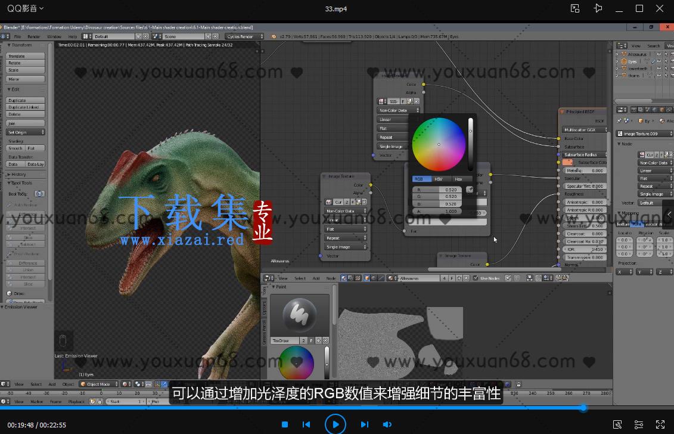
Task: Open the node editor Node menu
Action: pyautogui.click(x=331, y=278)
